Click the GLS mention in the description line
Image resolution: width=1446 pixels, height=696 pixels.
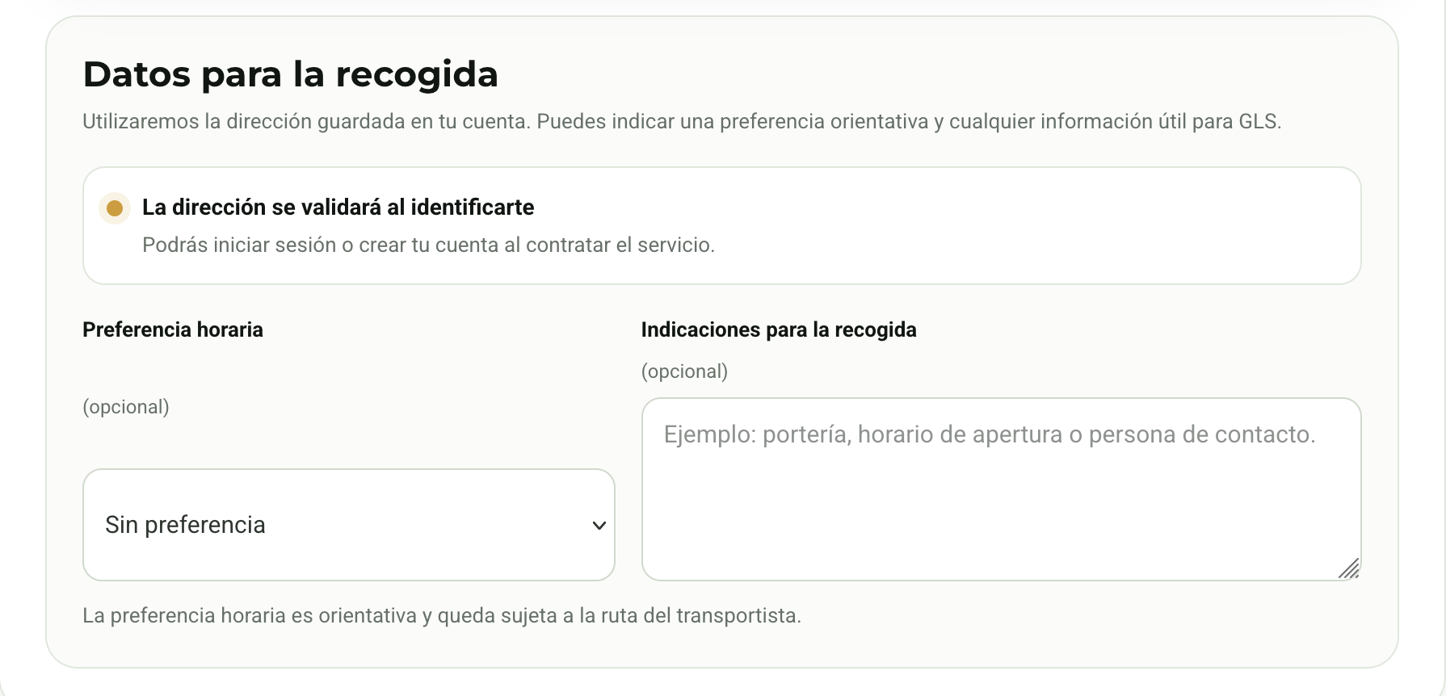[x=1258, y=122]
